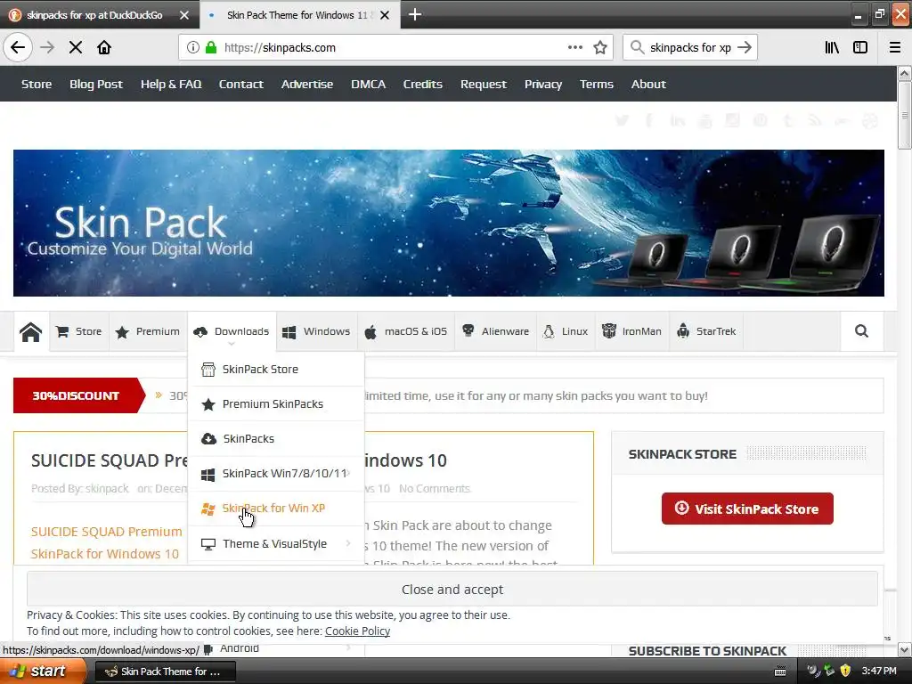Stop loading the page with X button
This screenshot has width=912, height=684.
(x=76, y=48)
